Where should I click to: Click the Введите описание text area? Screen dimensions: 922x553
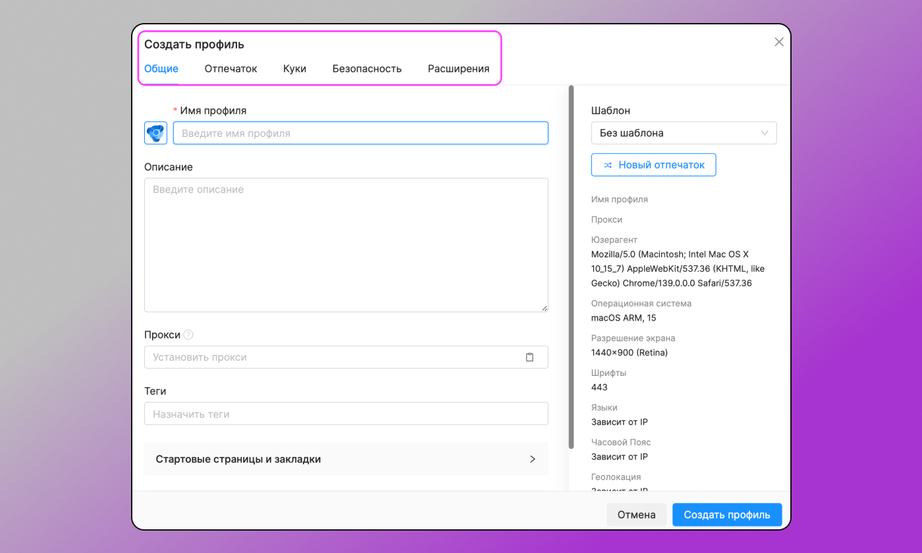[346, 244]
